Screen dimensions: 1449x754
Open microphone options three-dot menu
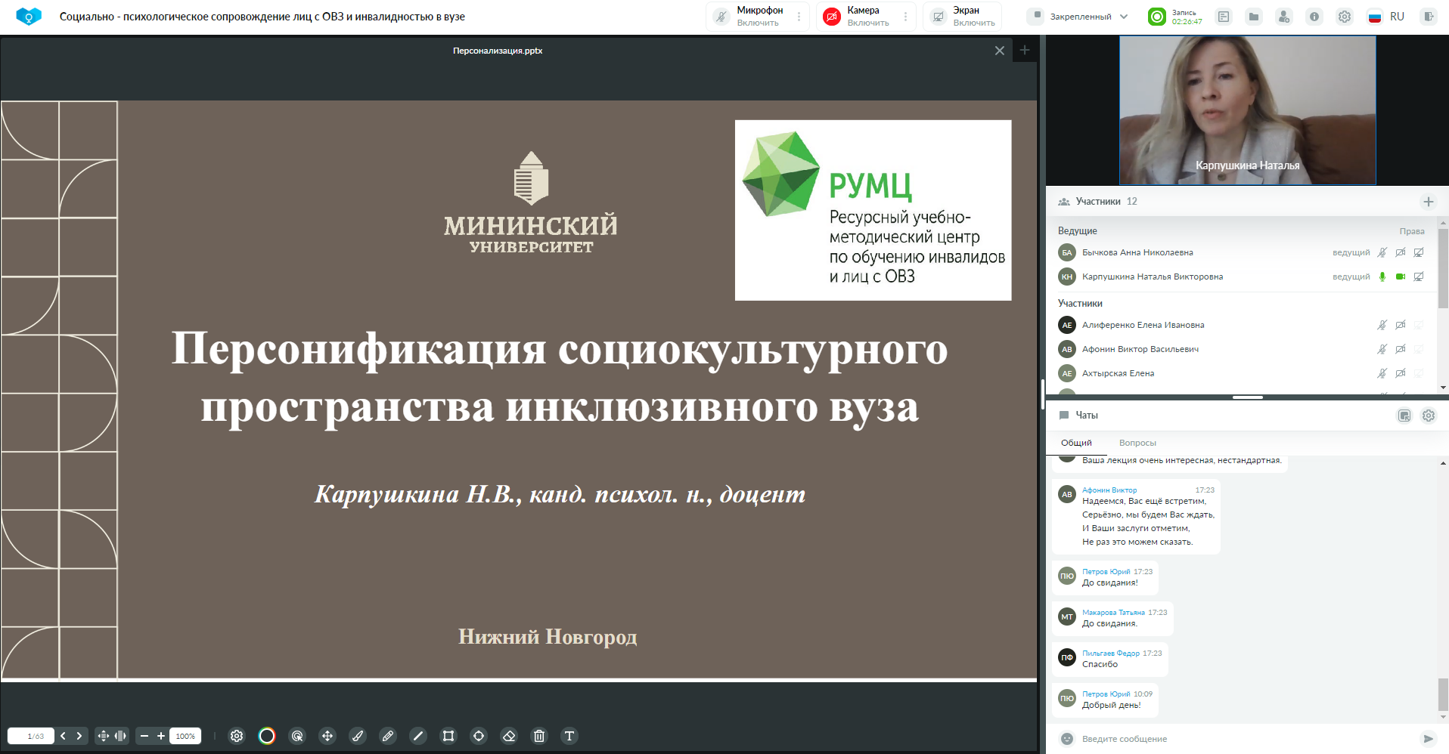click(799, 17)
